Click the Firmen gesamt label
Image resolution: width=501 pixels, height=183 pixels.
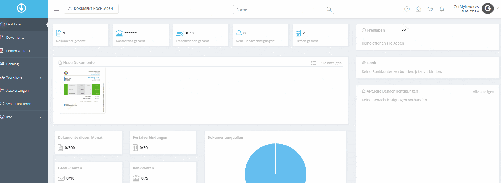(307, 41)
